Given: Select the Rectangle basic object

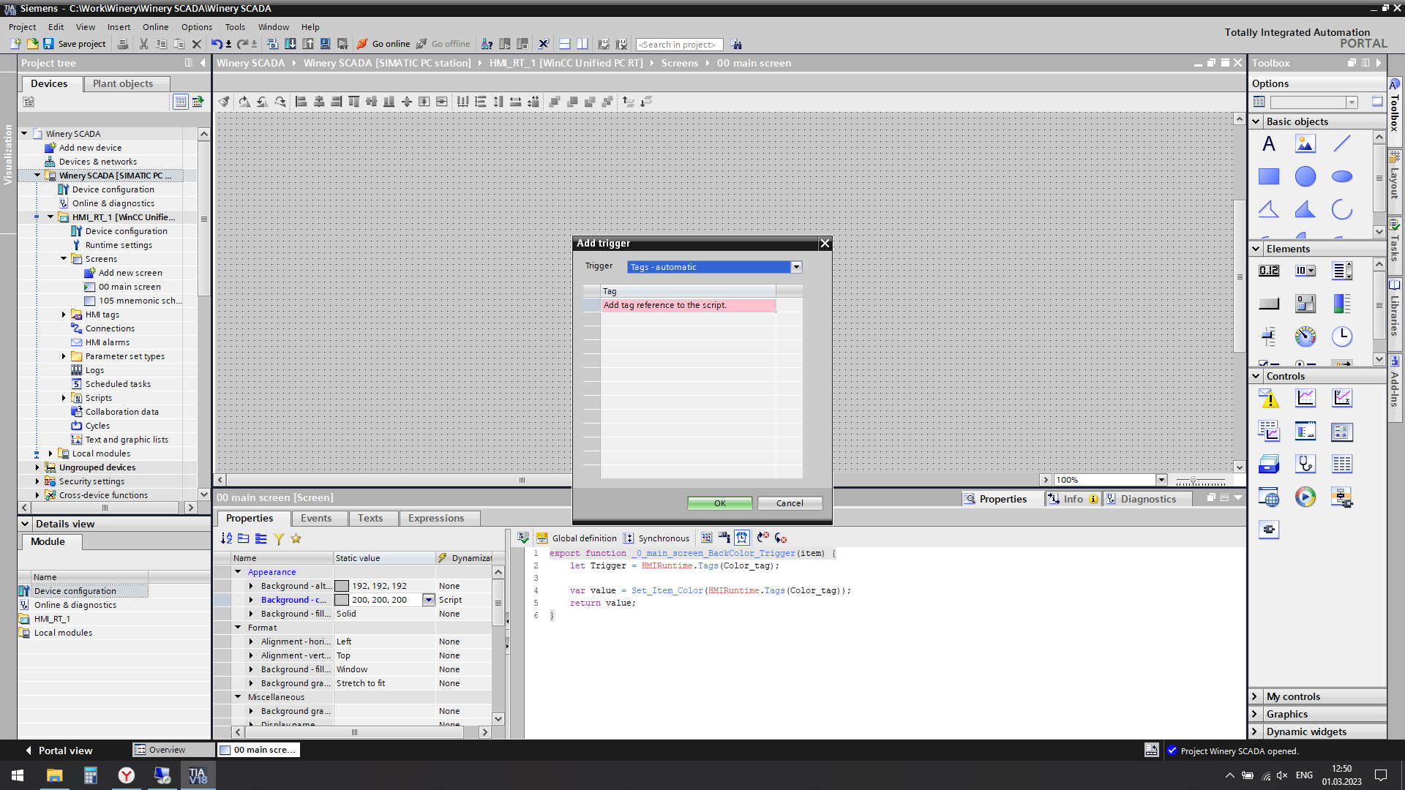Looking at the screenshot, I should [x=1268, y=176].
